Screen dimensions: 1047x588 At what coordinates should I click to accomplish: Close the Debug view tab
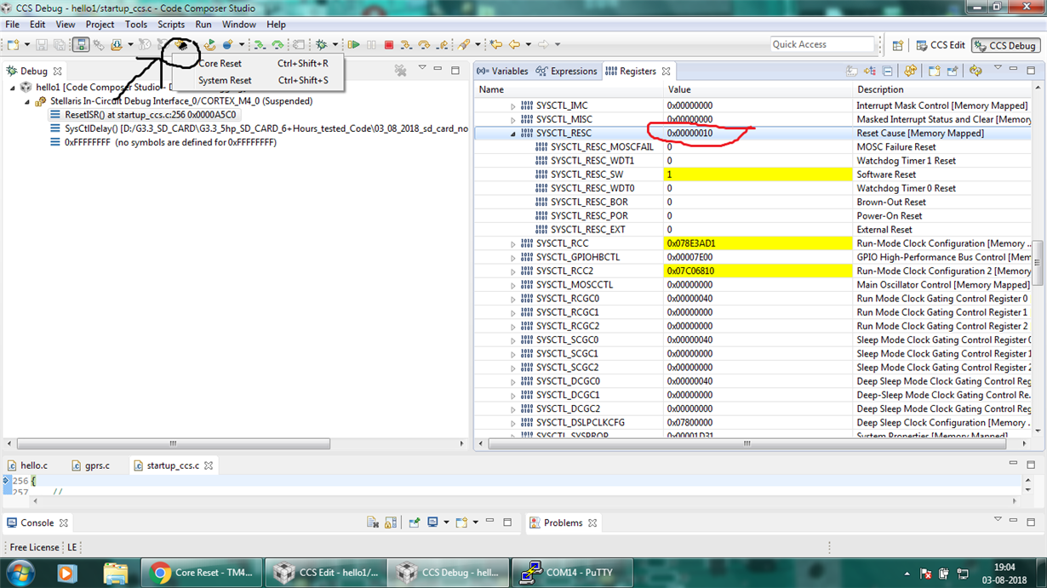pyautogui.click(x=57, y=71)
